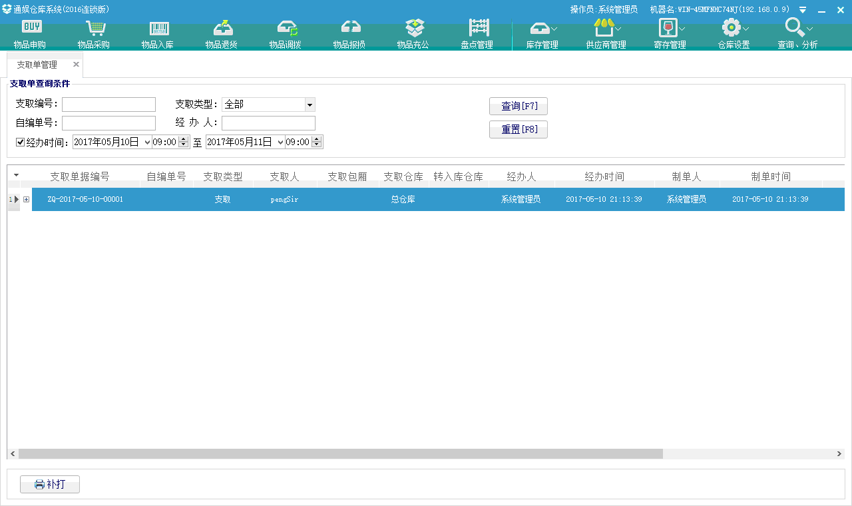The width and height of the screenshot is (852, 506).
Task: Focus the 经办人 input field
Action: [x=268, y=123]
